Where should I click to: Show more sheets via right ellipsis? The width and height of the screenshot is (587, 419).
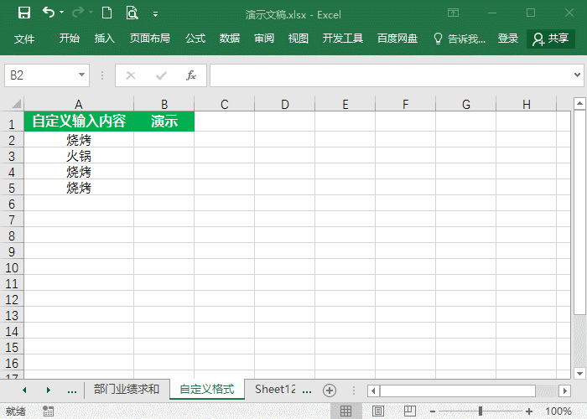tap(307, 391)
